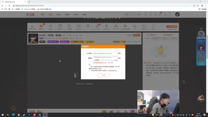Expand the 视频 navigation dropdown
The image size is (208, 117).
[67, 15]
